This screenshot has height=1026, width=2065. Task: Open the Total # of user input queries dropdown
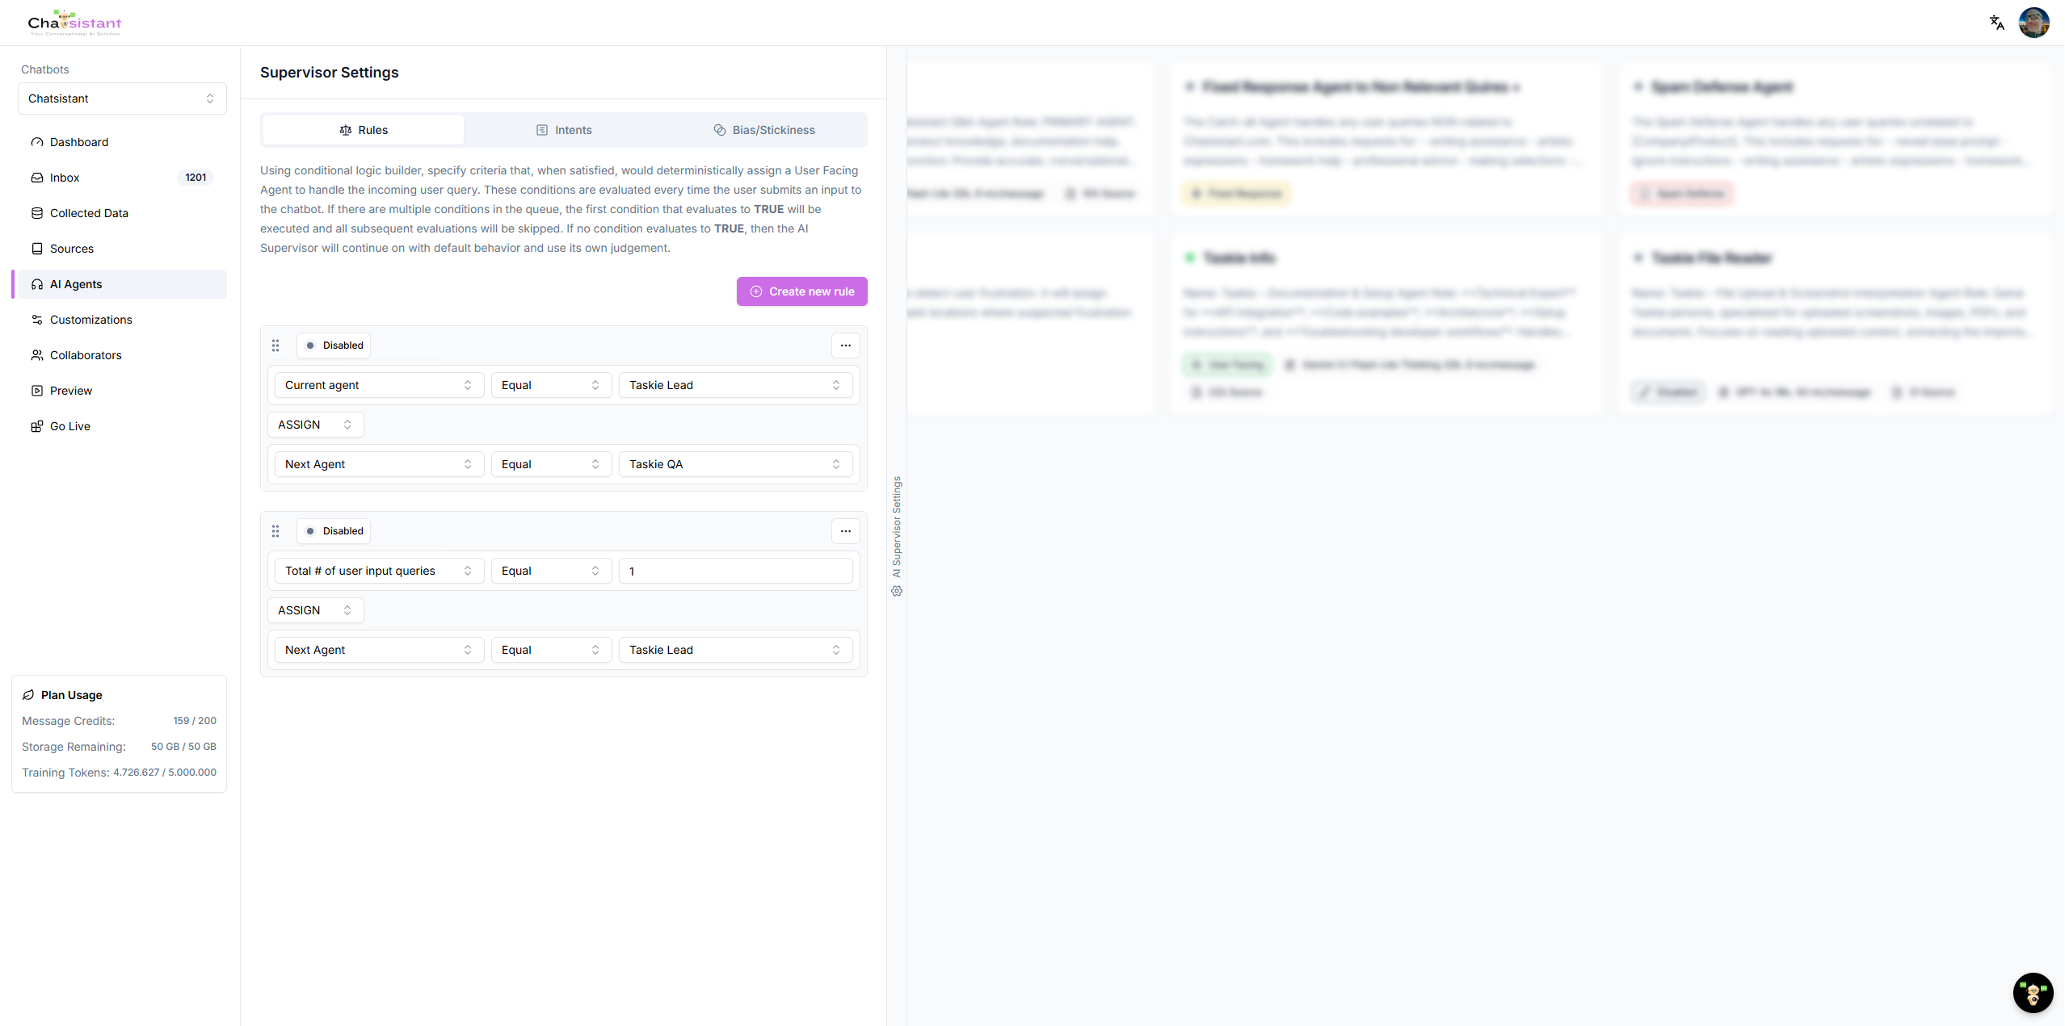tap(379, 571)
